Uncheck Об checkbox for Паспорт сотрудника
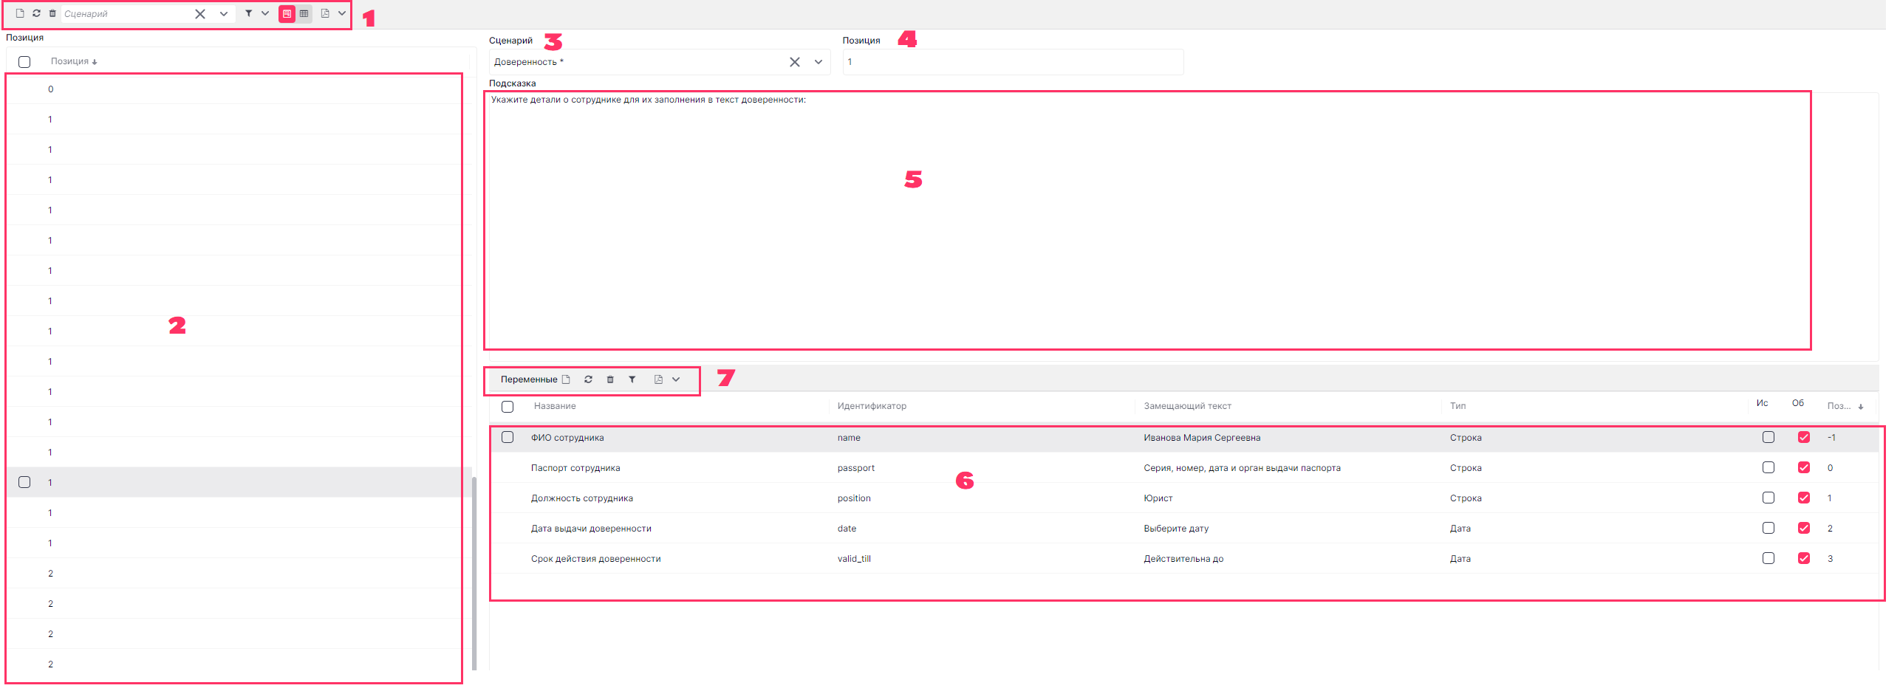 point(1804,467)
